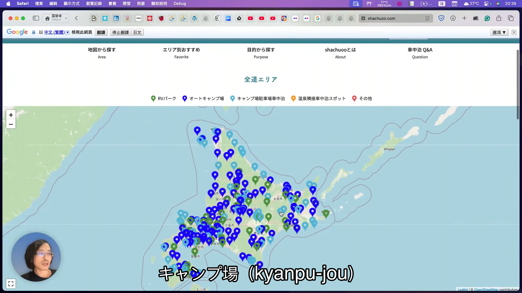Toggle the RVパーク legend marker
522x293 pixels.
coord(154,98)
